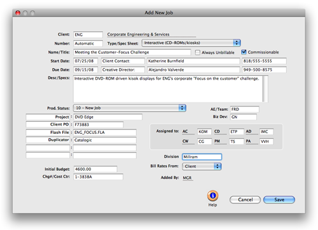318x230 pixels.
Task: Click the ENG_FOCUS.FLA field
Action: [x=105, y=133]
